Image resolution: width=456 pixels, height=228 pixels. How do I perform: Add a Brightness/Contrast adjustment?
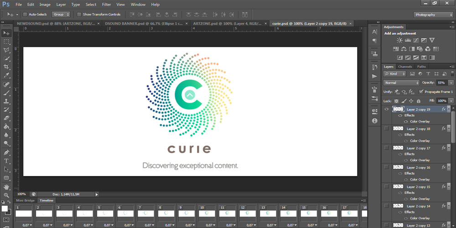click(399, 40)
